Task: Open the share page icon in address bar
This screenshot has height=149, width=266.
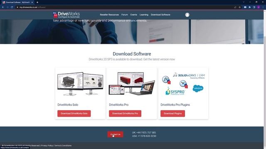Action: pos(235,7)
